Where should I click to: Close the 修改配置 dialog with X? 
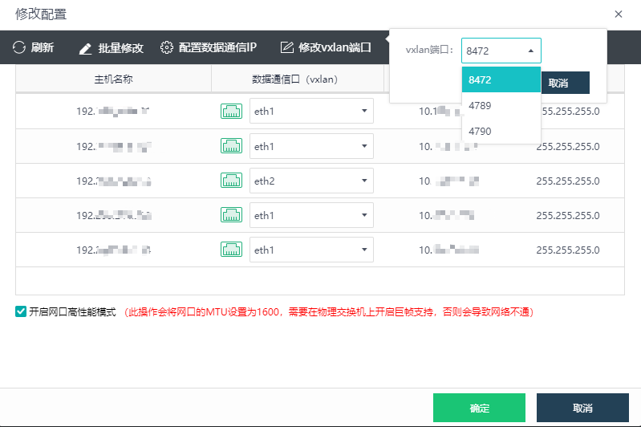click(x=618, y=14)
